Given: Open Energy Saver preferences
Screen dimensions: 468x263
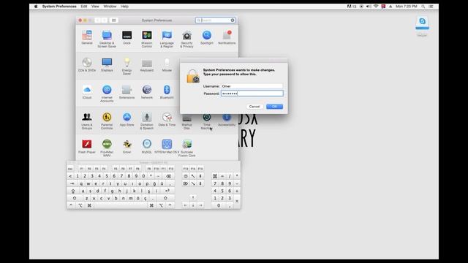Looking at the screenshot, I should 127,66.
